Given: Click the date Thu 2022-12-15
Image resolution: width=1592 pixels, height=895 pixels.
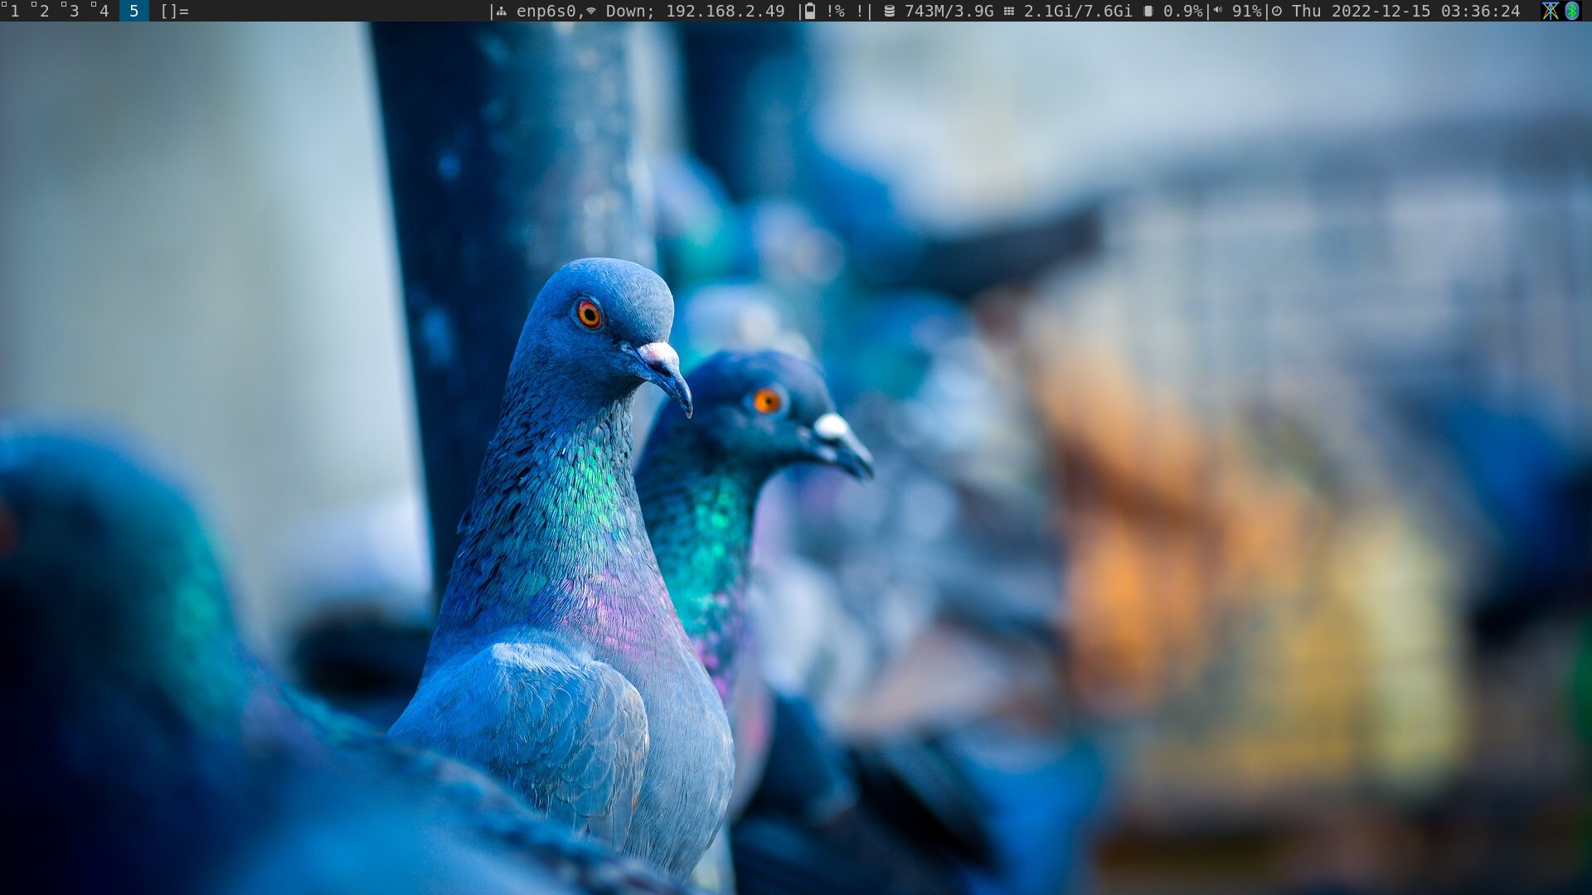Looking at the screenshot, I should 1361,11.
